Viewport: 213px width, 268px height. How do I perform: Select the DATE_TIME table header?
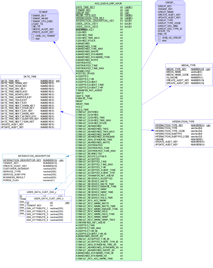[30, 77]
